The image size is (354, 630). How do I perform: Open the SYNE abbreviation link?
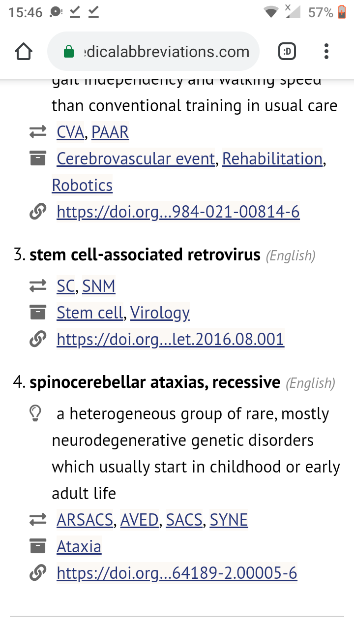pos(229,520)
